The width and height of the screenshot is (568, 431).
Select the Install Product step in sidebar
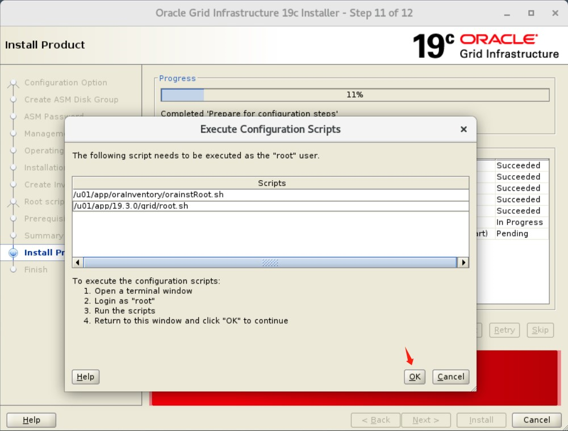point(44,252)
